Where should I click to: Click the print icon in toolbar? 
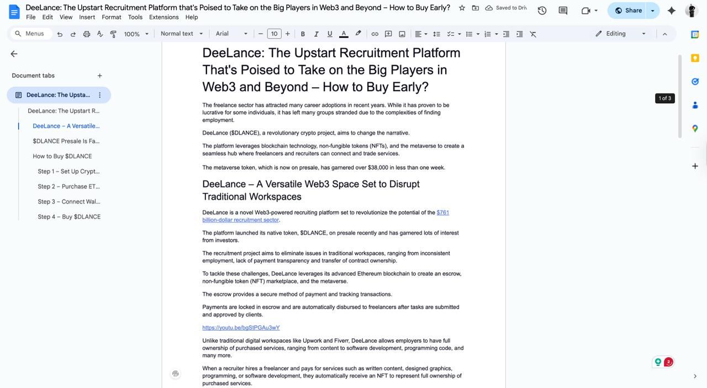point(87,34)
